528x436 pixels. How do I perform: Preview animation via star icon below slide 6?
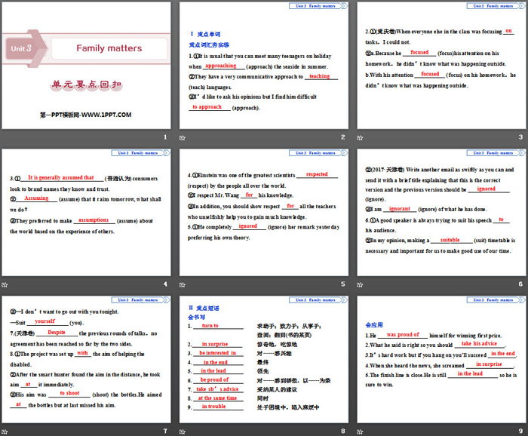click(359, 285)
